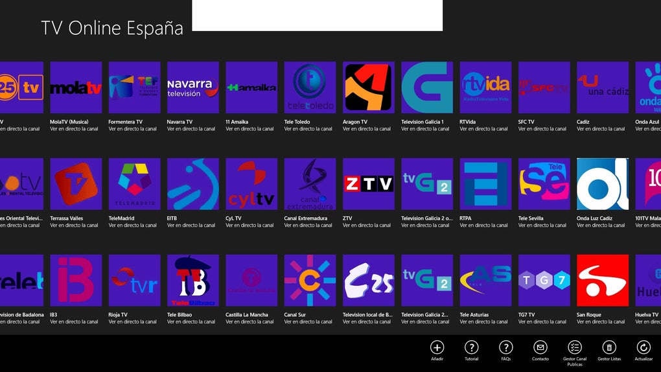Select the TG7 TV channel logo
Screen dimensions: 661x372
coord(544,280)
